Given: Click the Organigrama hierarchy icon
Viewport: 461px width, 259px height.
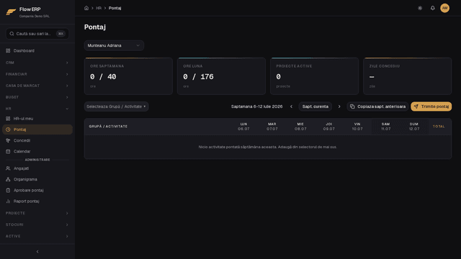Looking at the screenshot, I should click(x=8, y=179).
